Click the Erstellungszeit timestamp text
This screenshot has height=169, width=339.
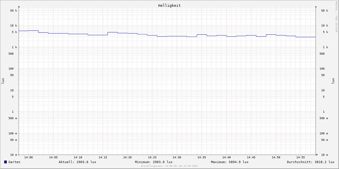(x=169, y=166)
